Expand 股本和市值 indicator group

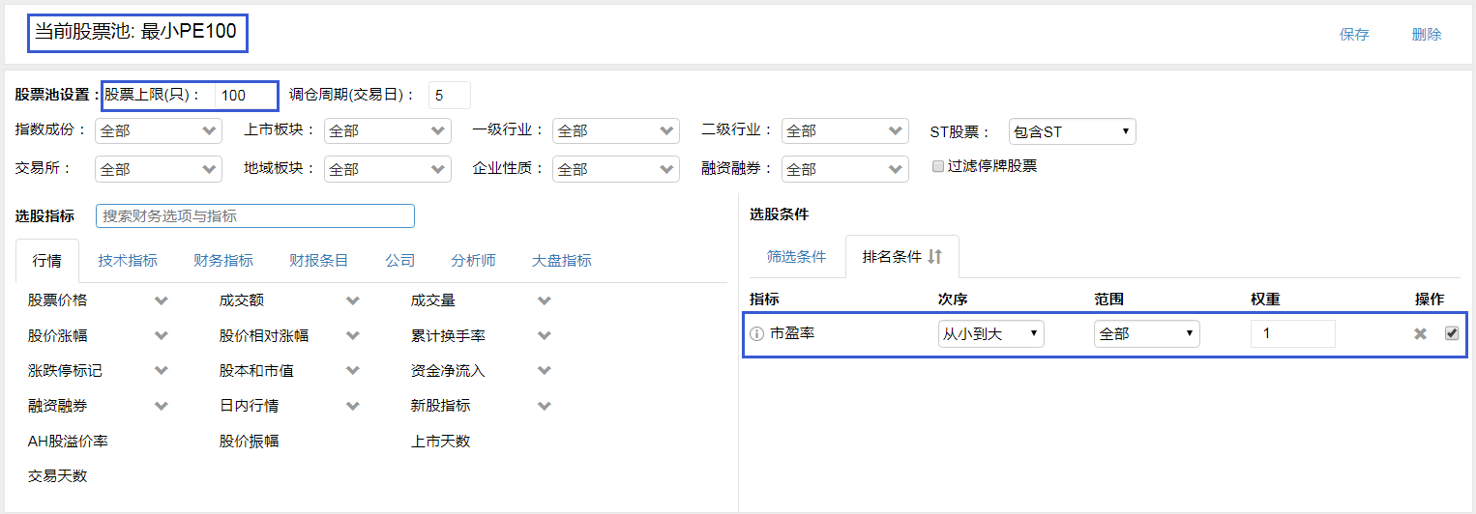(353, 370)
